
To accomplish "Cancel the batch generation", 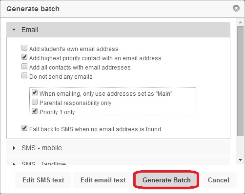I will pyautogui.click(x=219, y=180).
